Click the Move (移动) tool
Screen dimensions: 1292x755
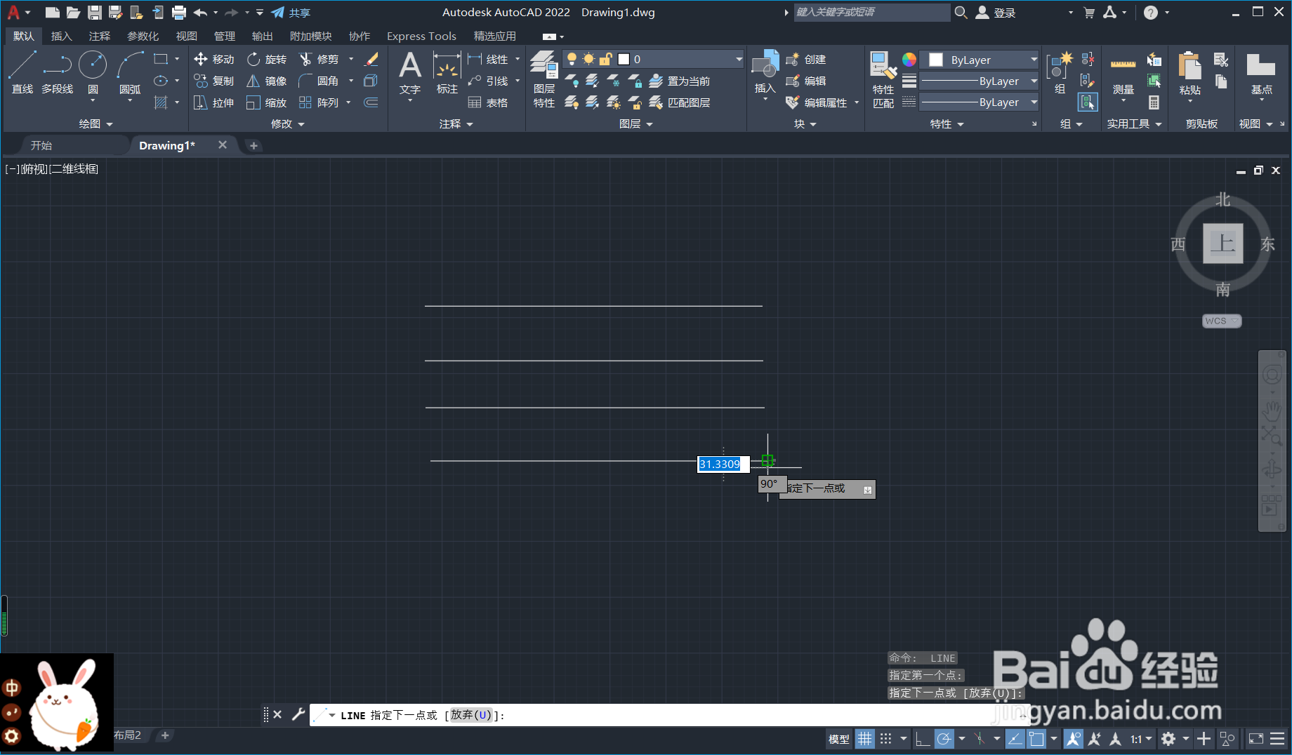click(214, 60)
